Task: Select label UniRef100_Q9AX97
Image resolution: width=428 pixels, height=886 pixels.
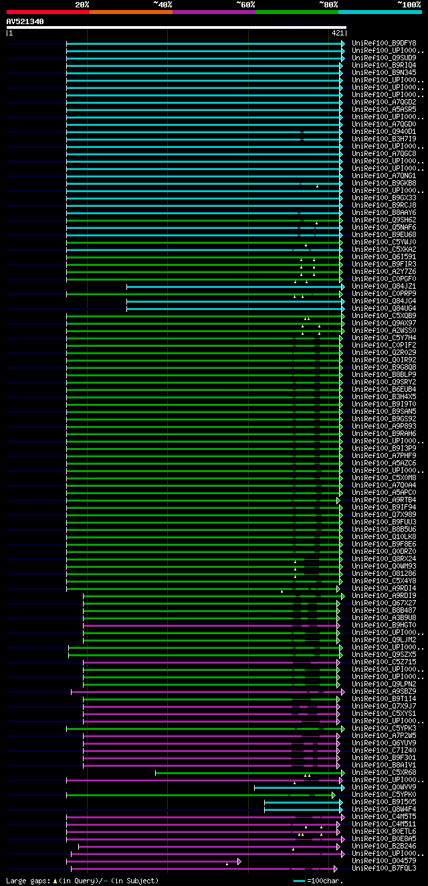Action: coord(384,323)
